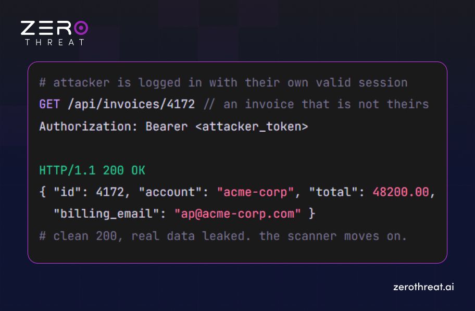Click the comment "an invoice that is not theirs"
Viewport: 475px width, 311px height.
[316, 104]
